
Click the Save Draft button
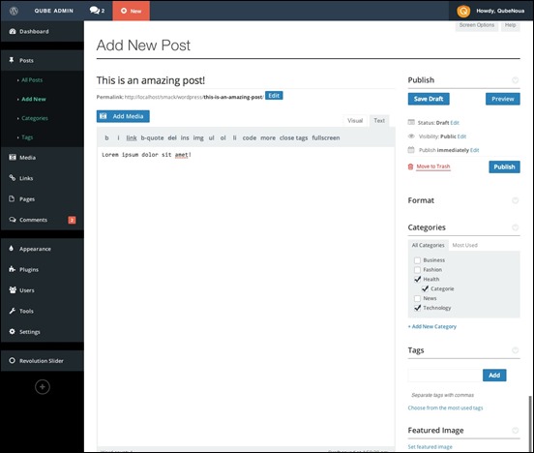coord(429,99)
